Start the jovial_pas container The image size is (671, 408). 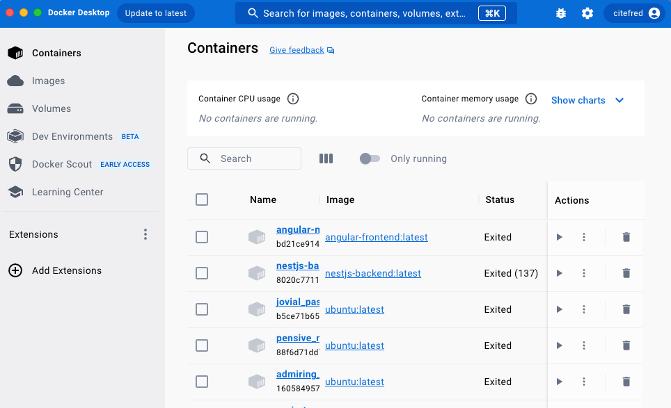point(560,309)
